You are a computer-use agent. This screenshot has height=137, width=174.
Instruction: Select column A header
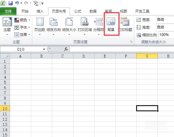tap(21, 56)
